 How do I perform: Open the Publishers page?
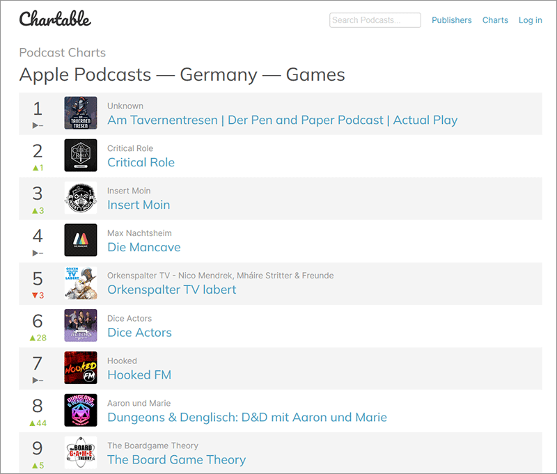pyautogui.click(x=452, y=20)
